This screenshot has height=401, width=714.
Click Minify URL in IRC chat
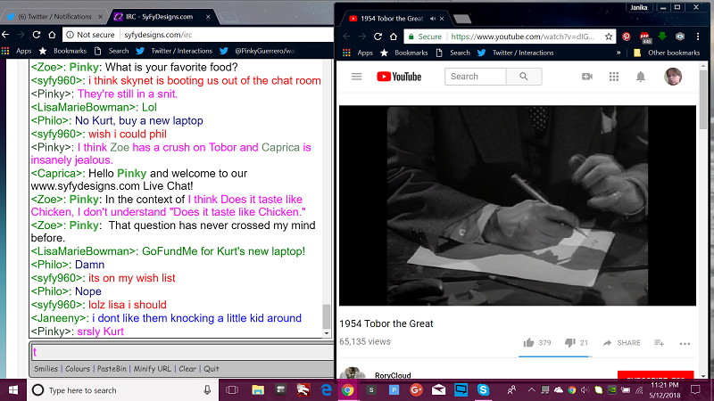[152, 369]
